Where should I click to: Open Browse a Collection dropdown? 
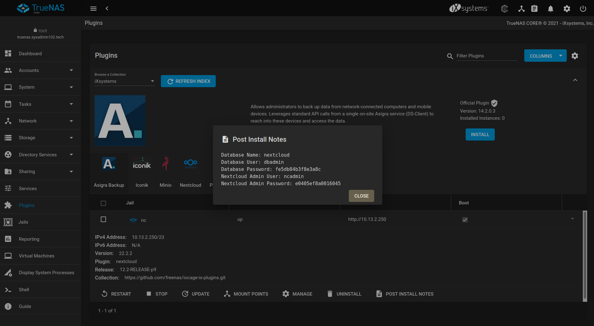[x=125, y=81]
